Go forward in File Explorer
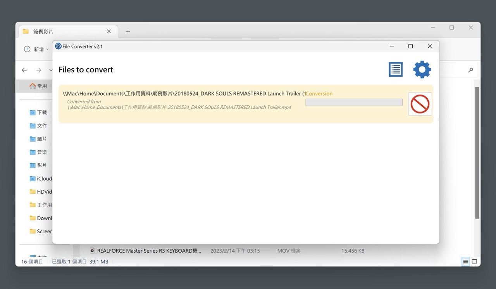The image size is (496, 289). pos(39,70)
